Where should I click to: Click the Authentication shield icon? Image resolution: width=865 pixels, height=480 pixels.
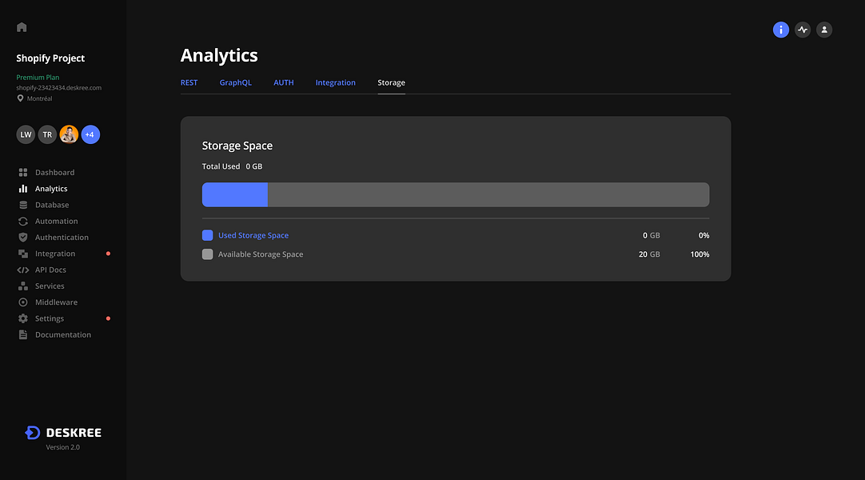coord(23,238)
